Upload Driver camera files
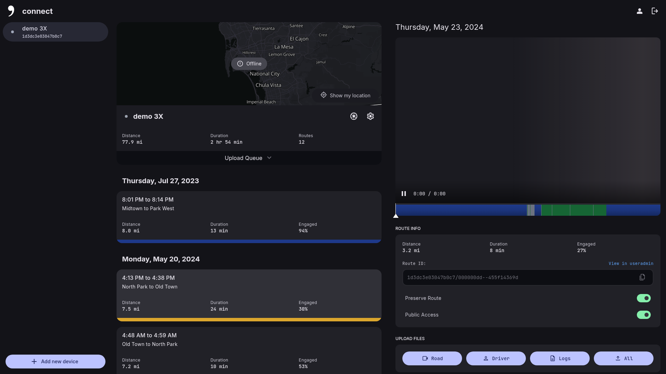This screenshot has width=666, height=374. tap(496, 358)
